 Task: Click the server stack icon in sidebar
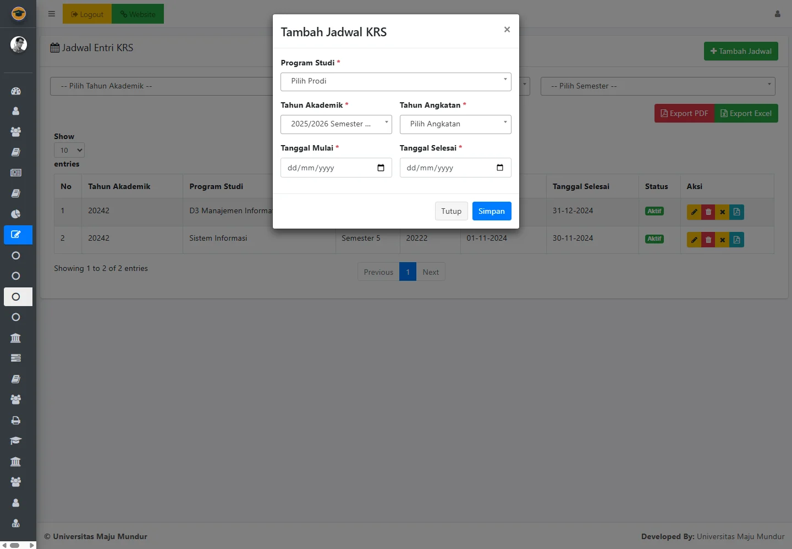[x=16, y=358]
